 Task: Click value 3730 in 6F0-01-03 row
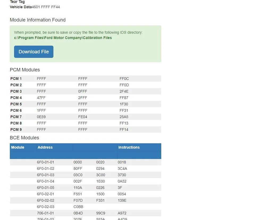click(122, 175)
